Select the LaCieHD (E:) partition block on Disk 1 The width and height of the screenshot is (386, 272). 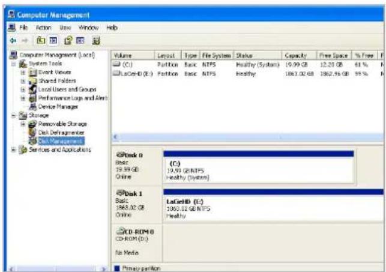click(x=274, y=205)
